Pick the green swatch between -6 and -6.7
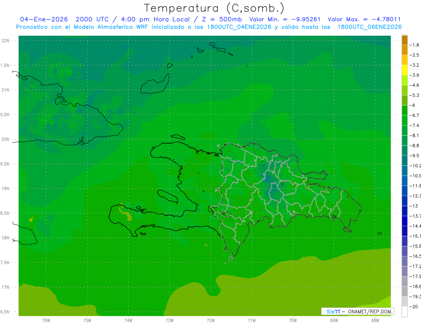The height and width of the screenshot is (325, 421). [x=405, y=110]
